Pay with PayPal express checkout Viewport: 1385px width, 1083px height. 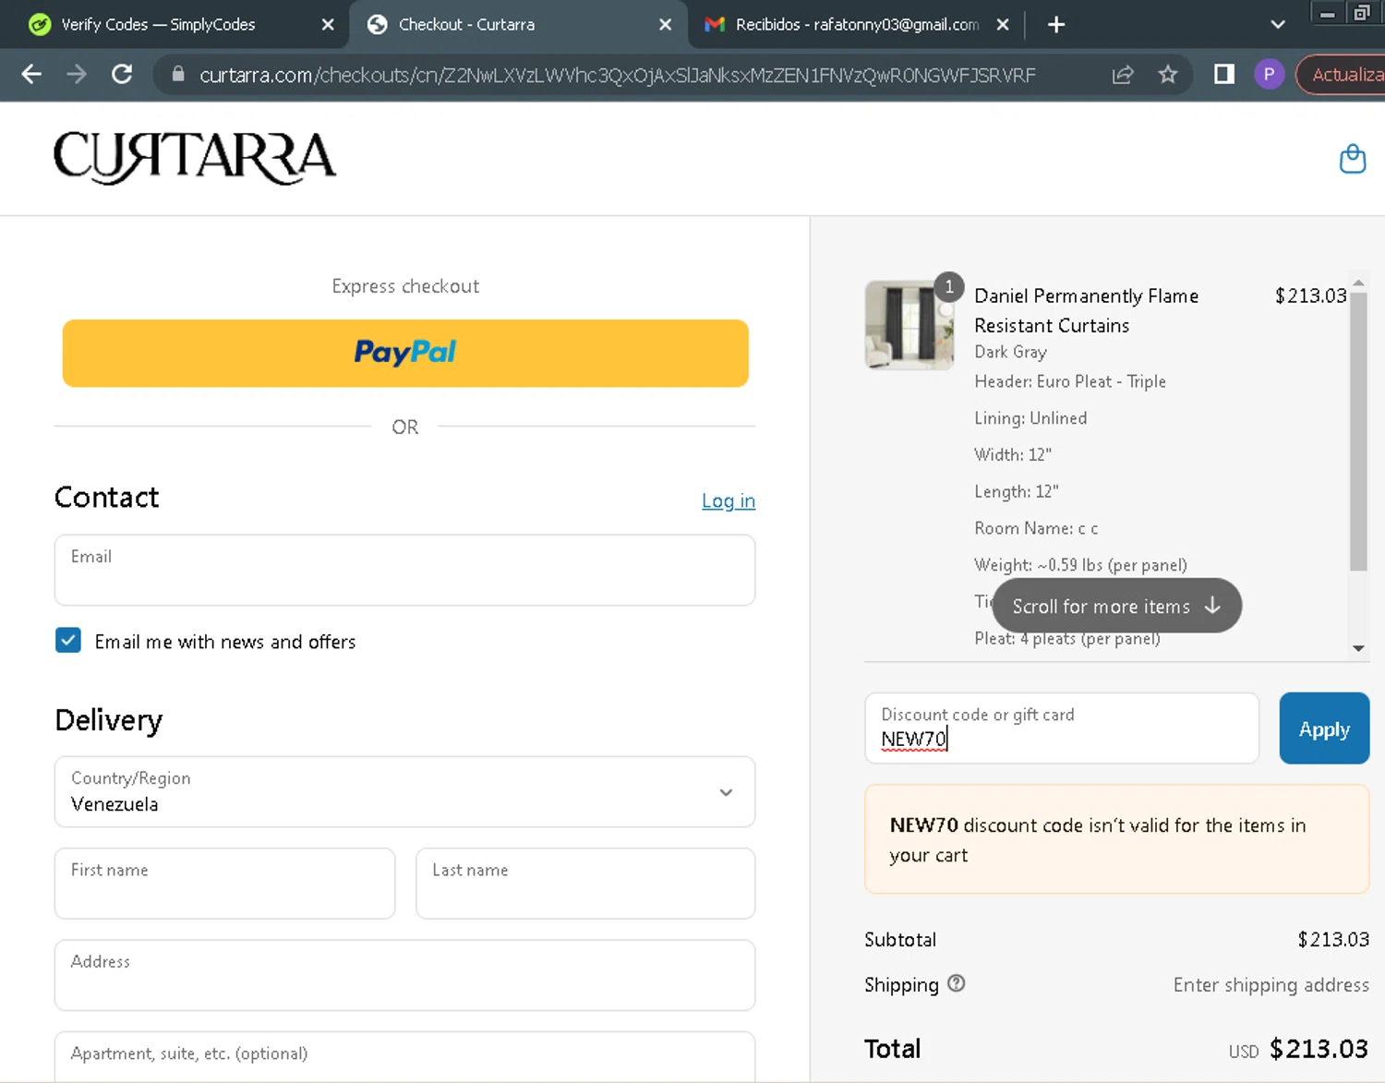coord(405,353)
